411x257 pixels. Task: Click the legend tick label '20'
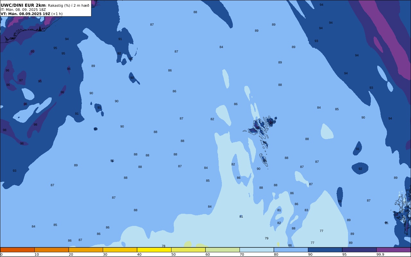(71, 255)
